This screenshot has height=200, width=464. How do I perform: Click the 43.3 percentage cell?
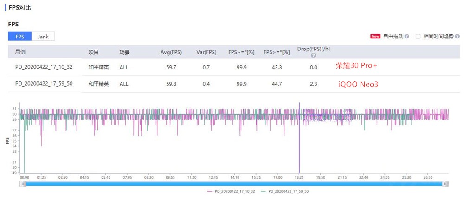tap(277, 67)
